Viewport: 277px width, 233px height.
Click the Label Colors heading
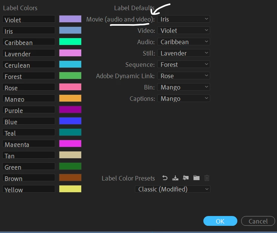pos(20,8)
